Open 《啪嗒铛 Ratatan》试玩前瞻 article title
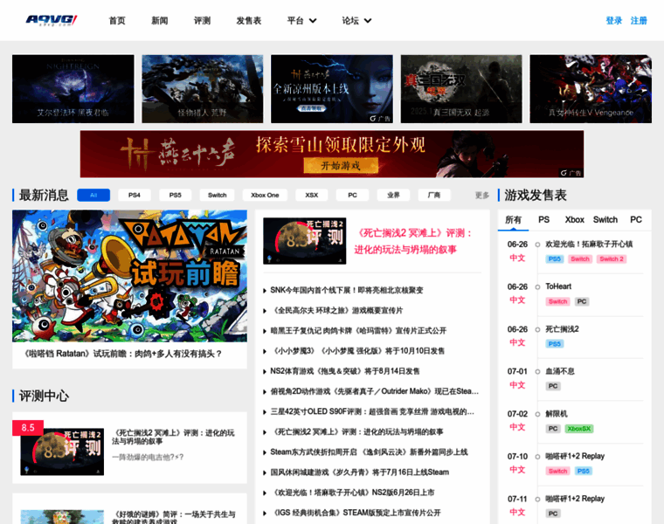664x524 pixels. click(123, 354)
